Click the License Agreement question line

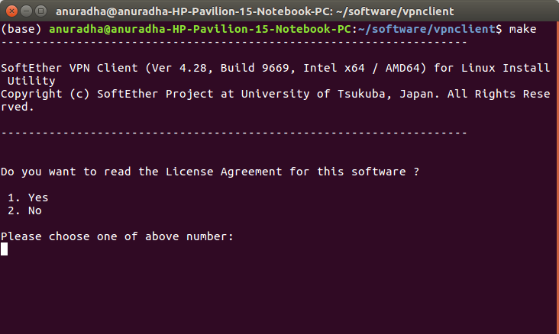(x=210, y=172)
